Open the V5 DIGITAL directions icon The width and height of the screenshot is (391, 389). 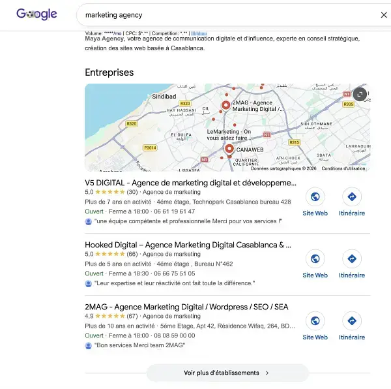352,196
